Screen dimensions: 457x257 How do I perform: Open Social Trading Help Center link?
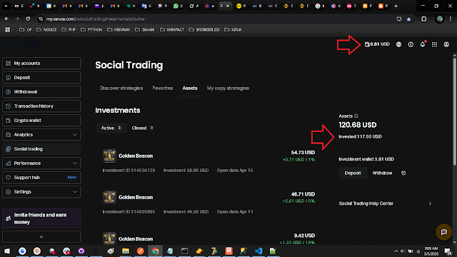(386, 203)
